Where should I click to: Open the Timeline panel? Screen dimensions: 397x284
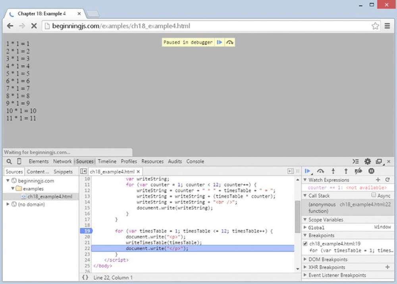coord(107,161)
